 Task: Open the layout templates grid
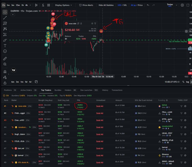(49, 5)
